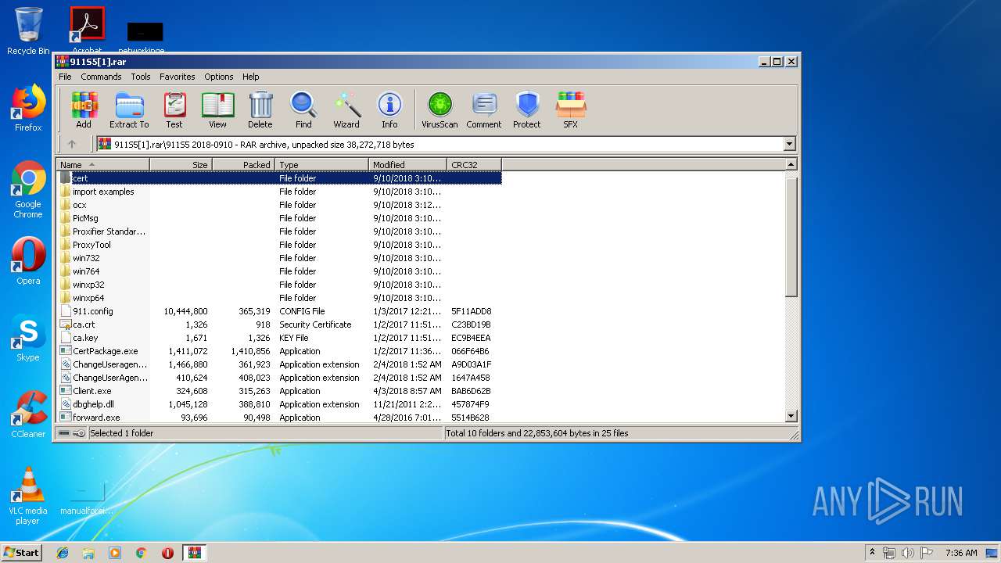Open VLC media player shortcut
Viewport: 1001px width, 563px height.
coord(28,496)
